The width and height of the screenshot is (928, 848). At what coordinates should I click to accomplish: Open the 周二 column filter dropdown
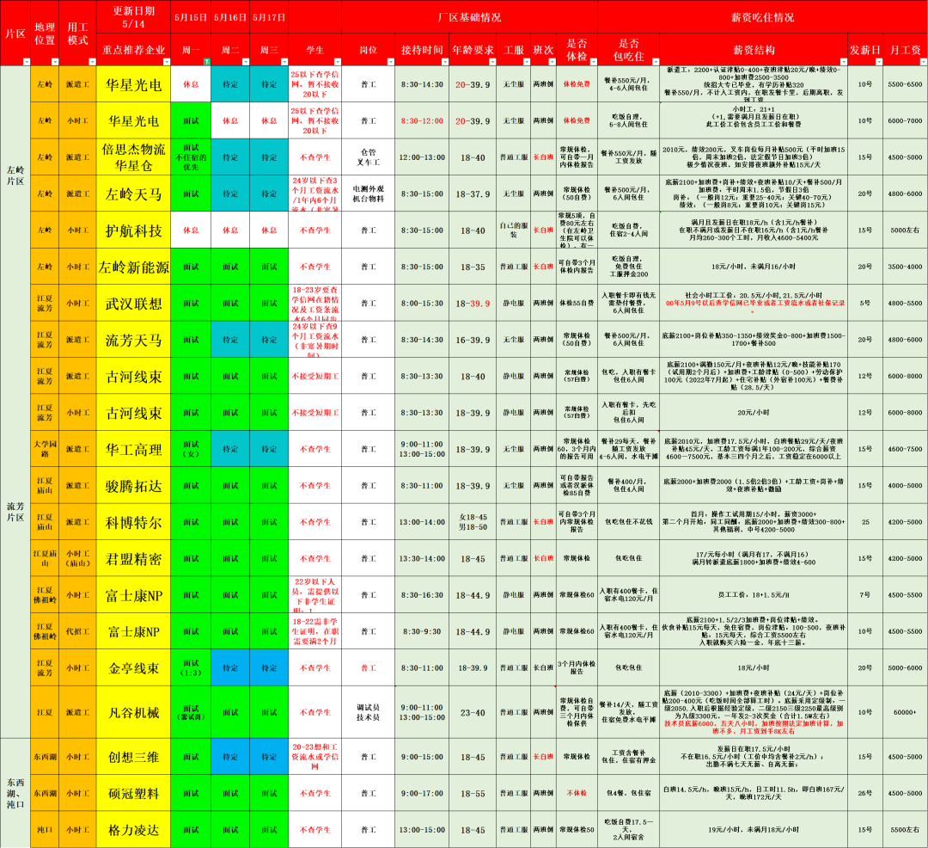click(x=245, y=62)
